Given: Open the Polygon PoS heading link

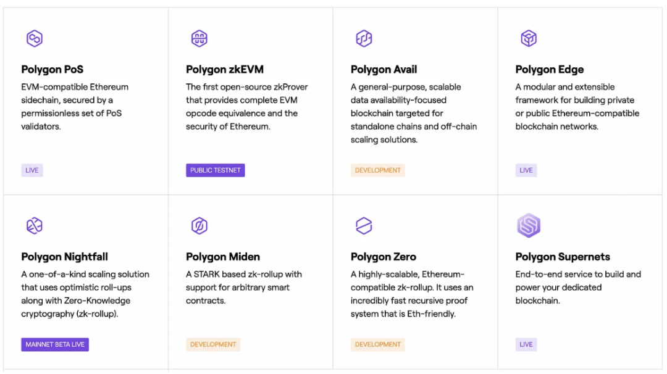Looking at the screenshot, I should [x=52, y=70].
